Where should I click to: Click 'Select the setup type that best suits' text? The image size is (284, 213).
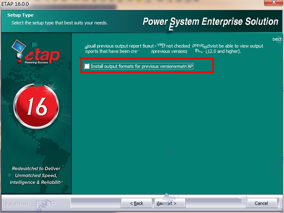(60, 23)
